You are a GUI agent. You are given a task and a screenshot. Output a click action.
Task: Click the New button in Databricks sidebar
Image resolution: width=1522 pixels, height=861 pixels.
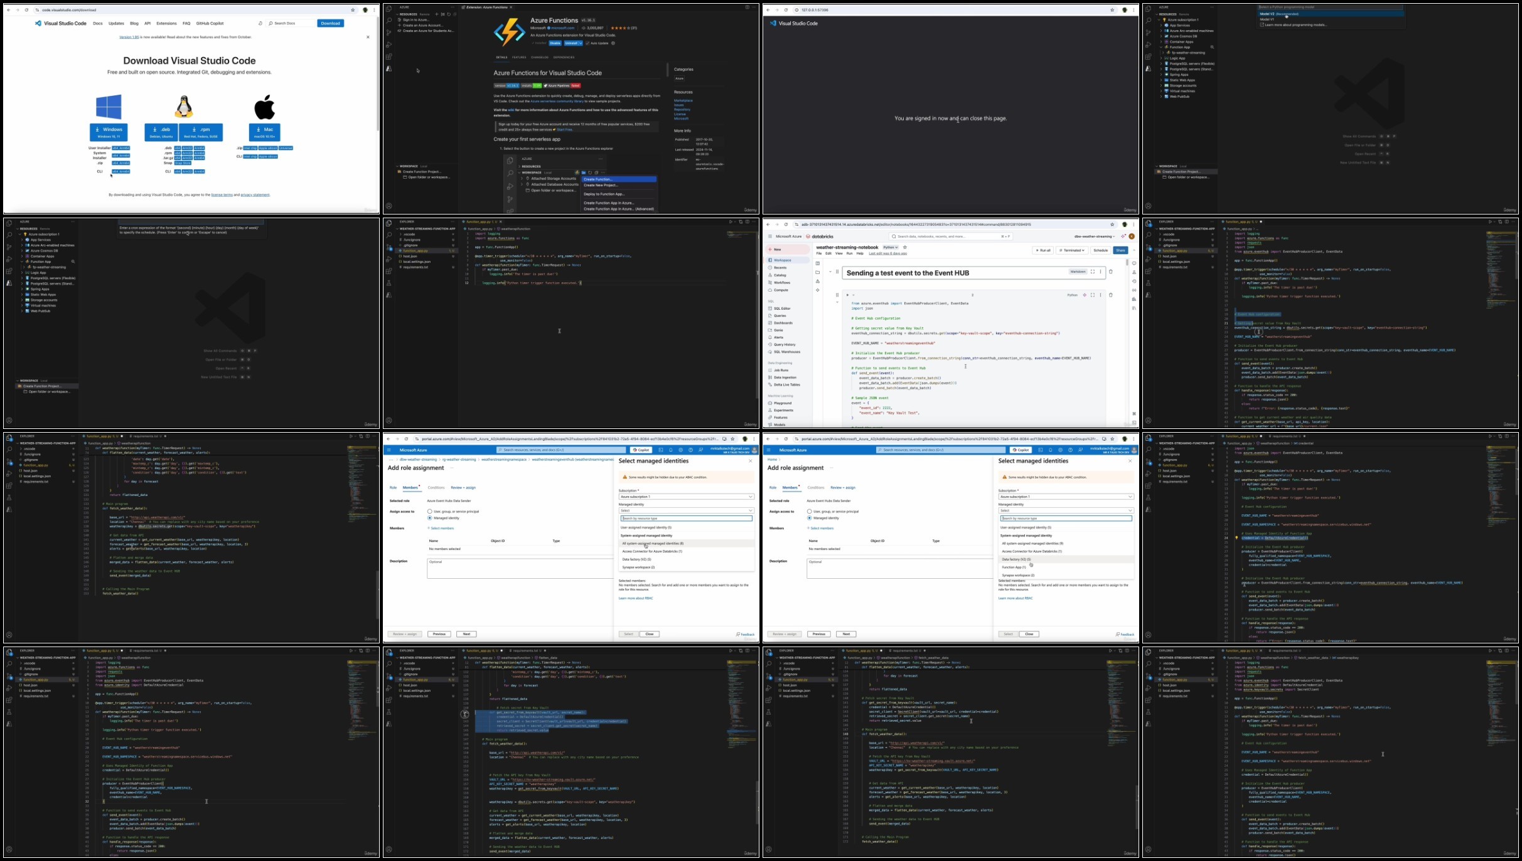pyautogui.click(x=788, y=250)
